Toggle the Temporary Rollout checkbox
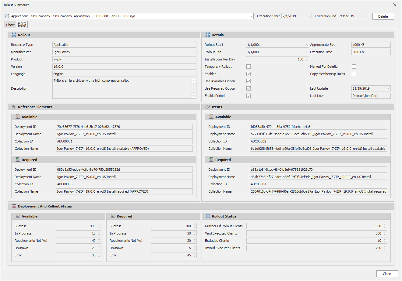This screenshot has width=402, height=281. (x=249, y=67)
